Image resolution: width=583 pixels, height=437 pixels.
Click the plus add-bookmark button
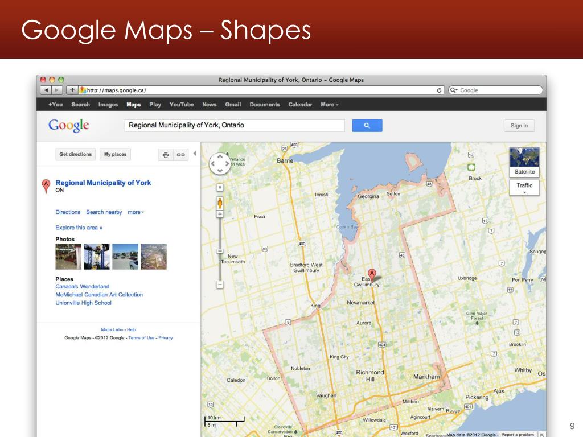click(72, 90)
